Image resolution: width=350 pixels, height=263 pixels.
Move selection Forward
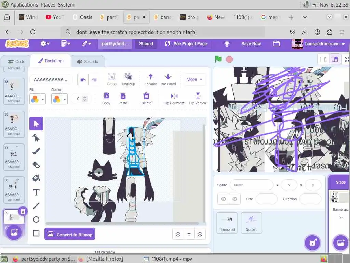151,79
